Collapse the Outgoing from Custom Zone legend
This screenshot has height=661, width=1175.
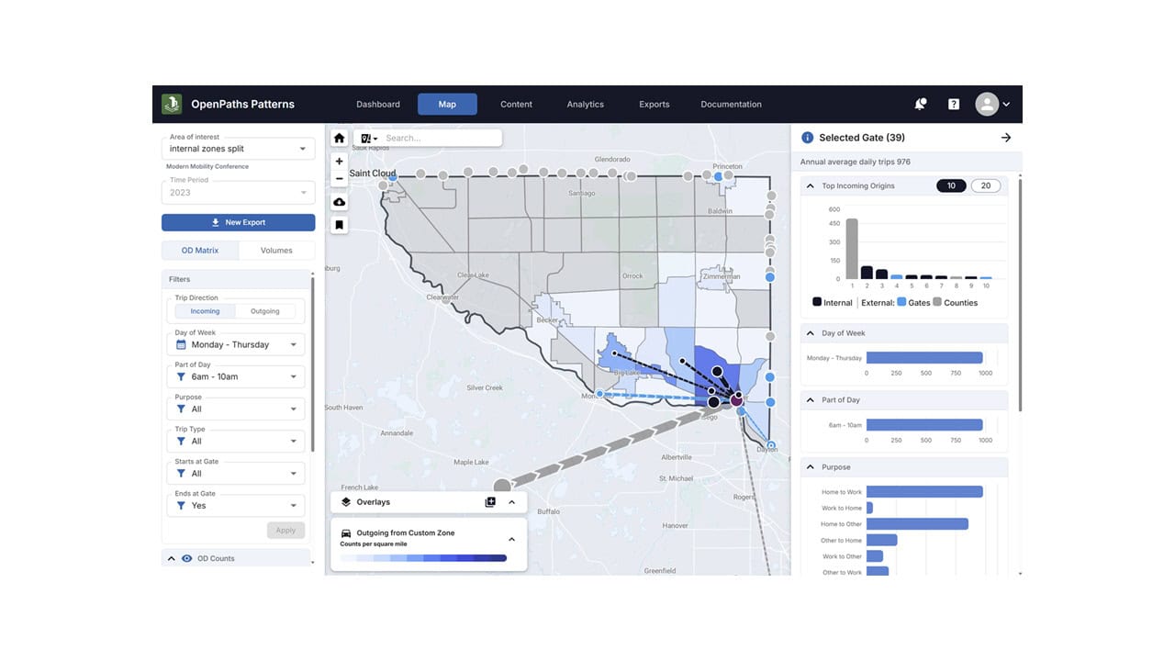tap(511, 539)
